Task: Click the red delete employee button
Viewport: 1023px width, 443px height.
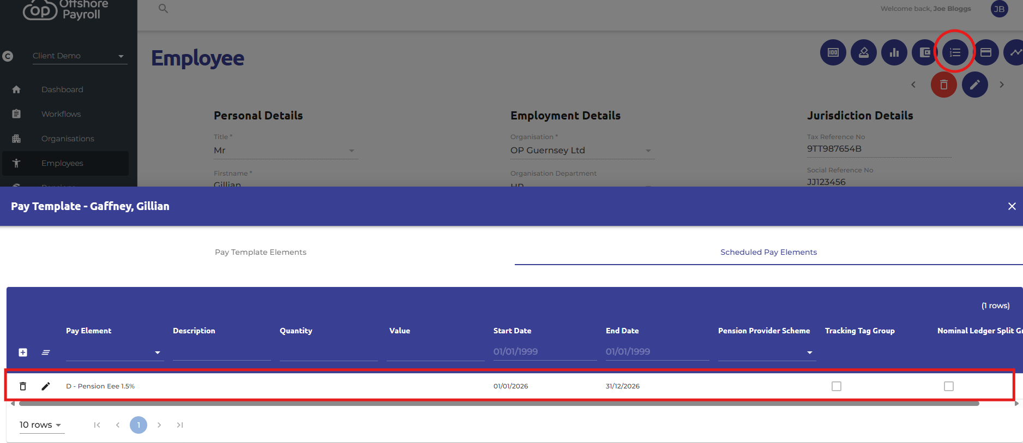Action: [x=944, y=85]
